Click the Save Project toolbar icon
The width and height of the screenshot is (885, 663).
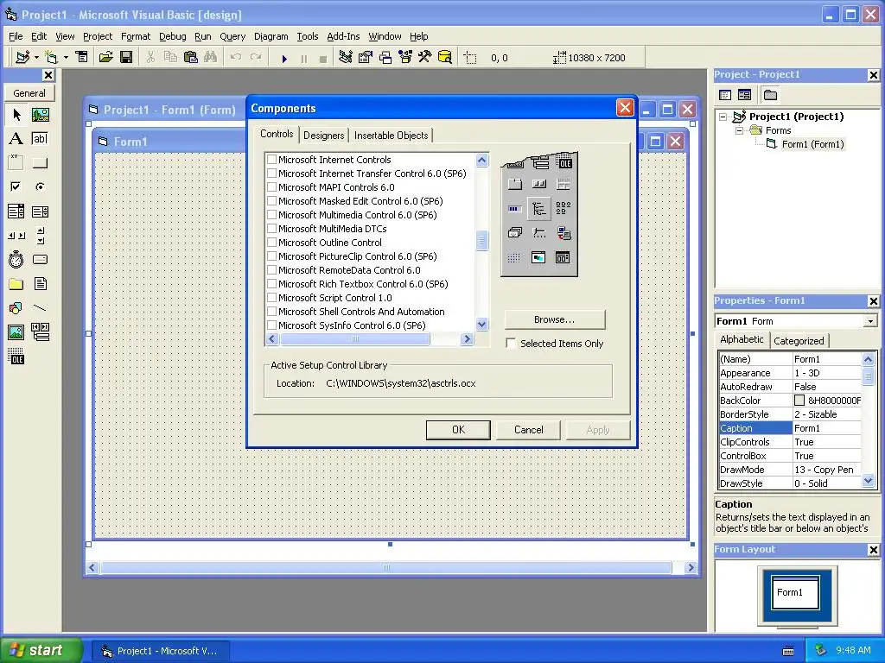coord(126,57)
